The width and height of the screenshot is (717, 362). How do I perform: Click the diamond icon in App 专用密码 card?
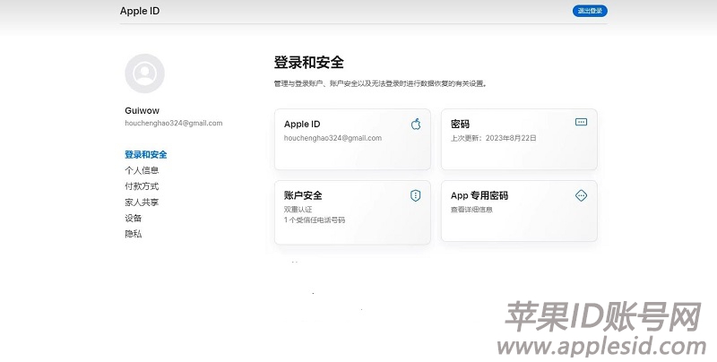(581, 195)
